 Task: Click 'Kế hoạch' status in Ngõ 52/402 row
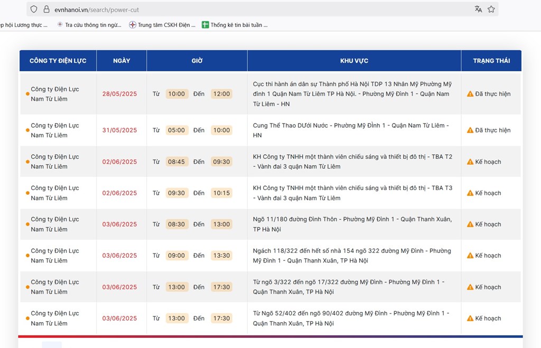[488, 318]
